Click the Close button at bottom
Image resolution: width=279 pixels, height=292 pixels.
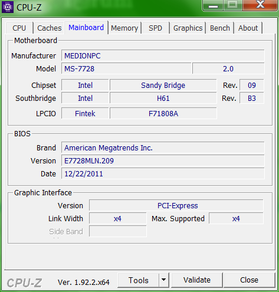[249, 280]
